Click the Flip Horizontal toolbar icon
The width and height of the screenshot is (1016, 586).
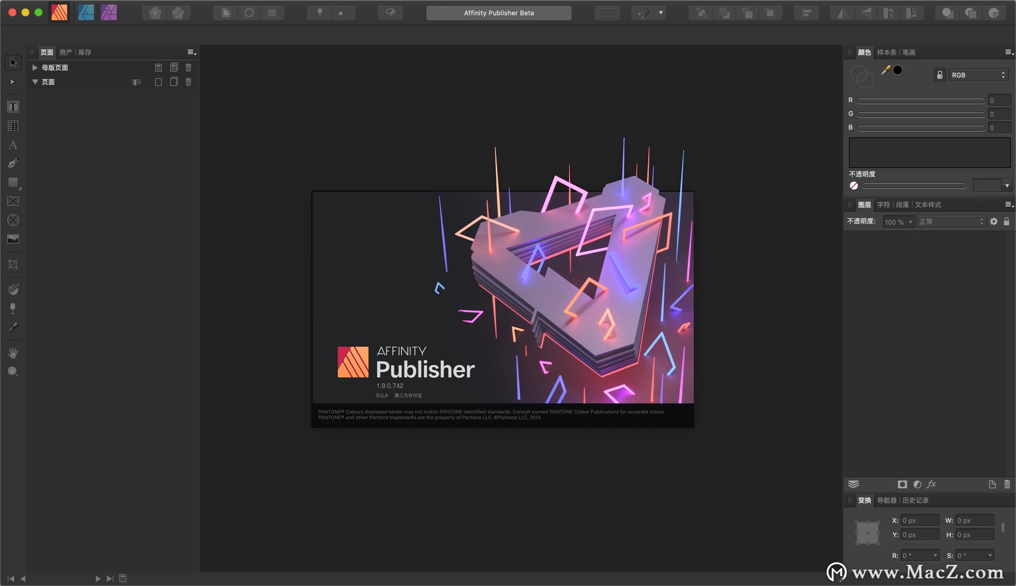[842, 13]
